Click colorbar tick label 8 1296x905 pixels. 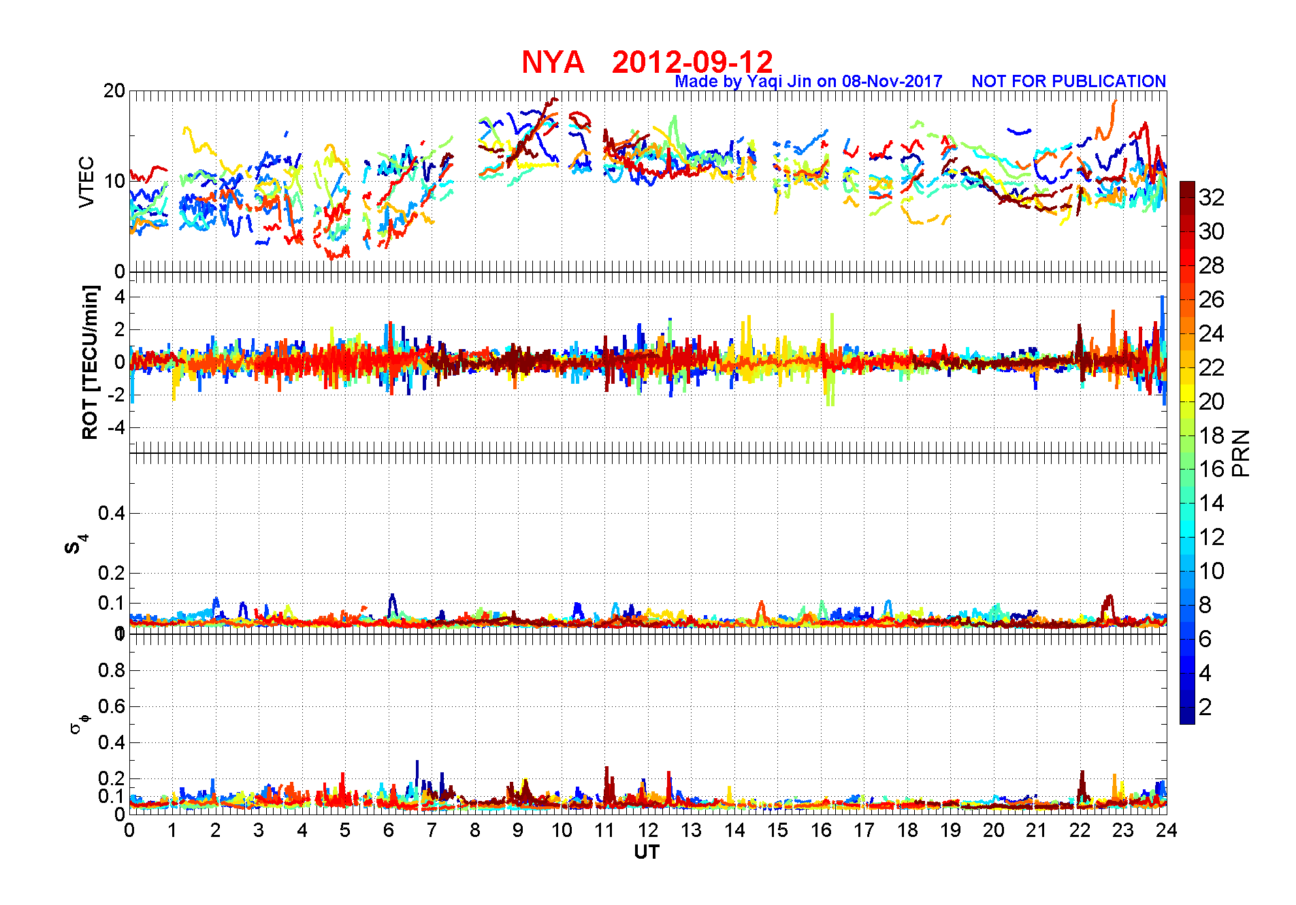[1205, 605]
